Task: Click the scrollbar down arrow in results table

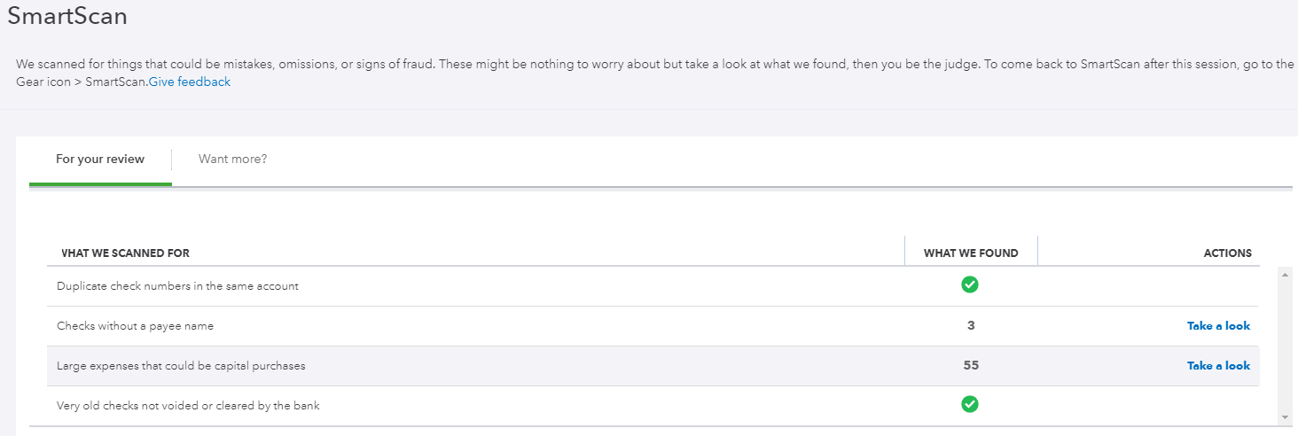Action: click(x=1285, y=417)
